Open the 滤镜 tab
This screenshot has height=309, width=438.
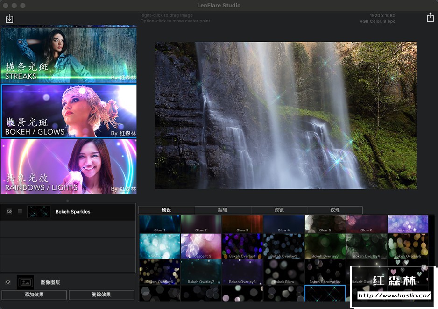click(x=279, y=210)
